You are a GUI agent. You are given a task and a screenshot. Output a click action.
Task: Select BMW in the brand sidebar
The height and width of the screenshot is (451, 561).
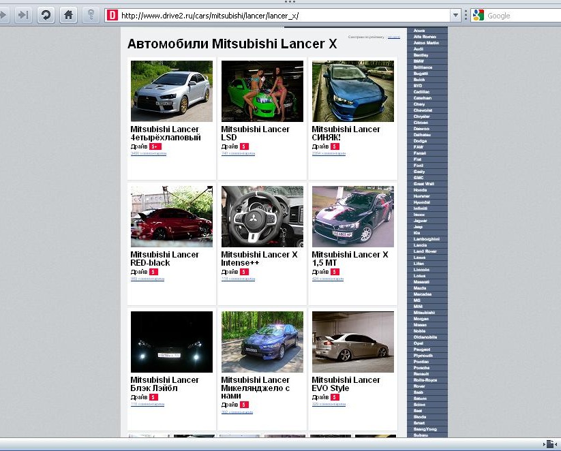(x=418, y=61)
